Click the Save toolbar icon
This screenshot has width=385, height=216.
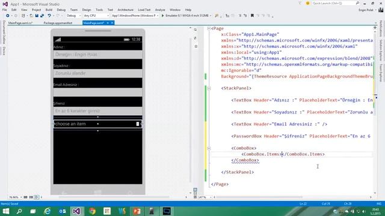point(37,16)
